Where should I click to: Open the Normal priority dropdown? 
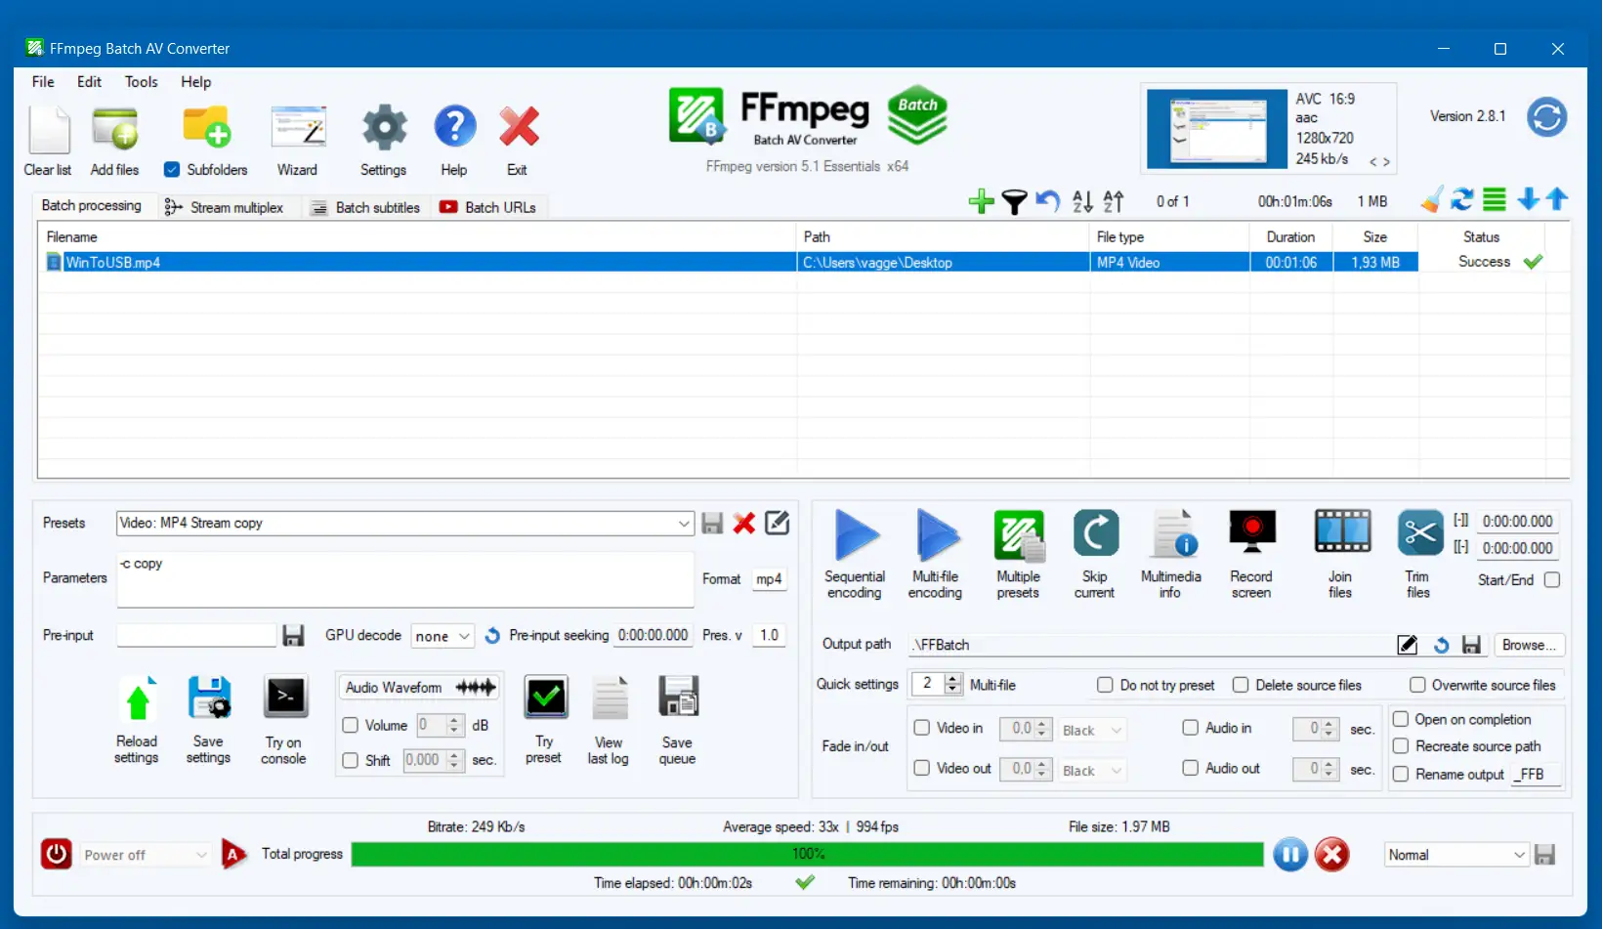click(1456, 856)
